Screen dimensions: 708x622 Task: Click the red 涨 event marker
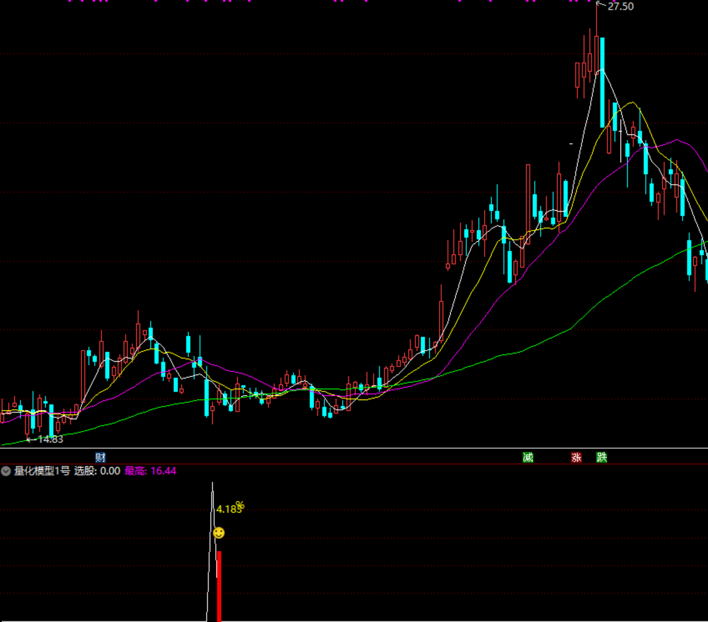pos(576,457)
